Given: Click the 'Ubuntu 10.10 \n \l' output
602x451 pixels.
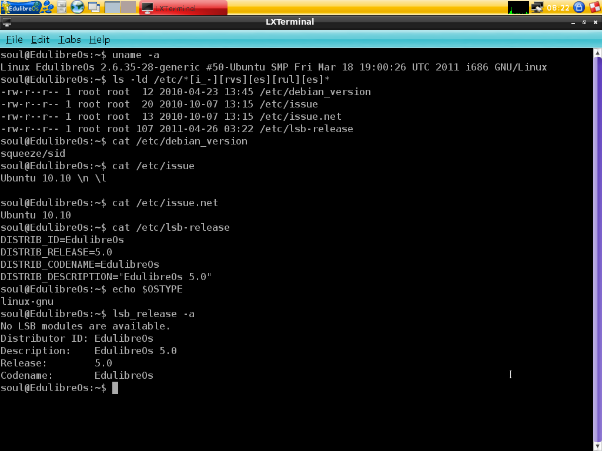Looking at the screenshot, I should coord(53,178).
